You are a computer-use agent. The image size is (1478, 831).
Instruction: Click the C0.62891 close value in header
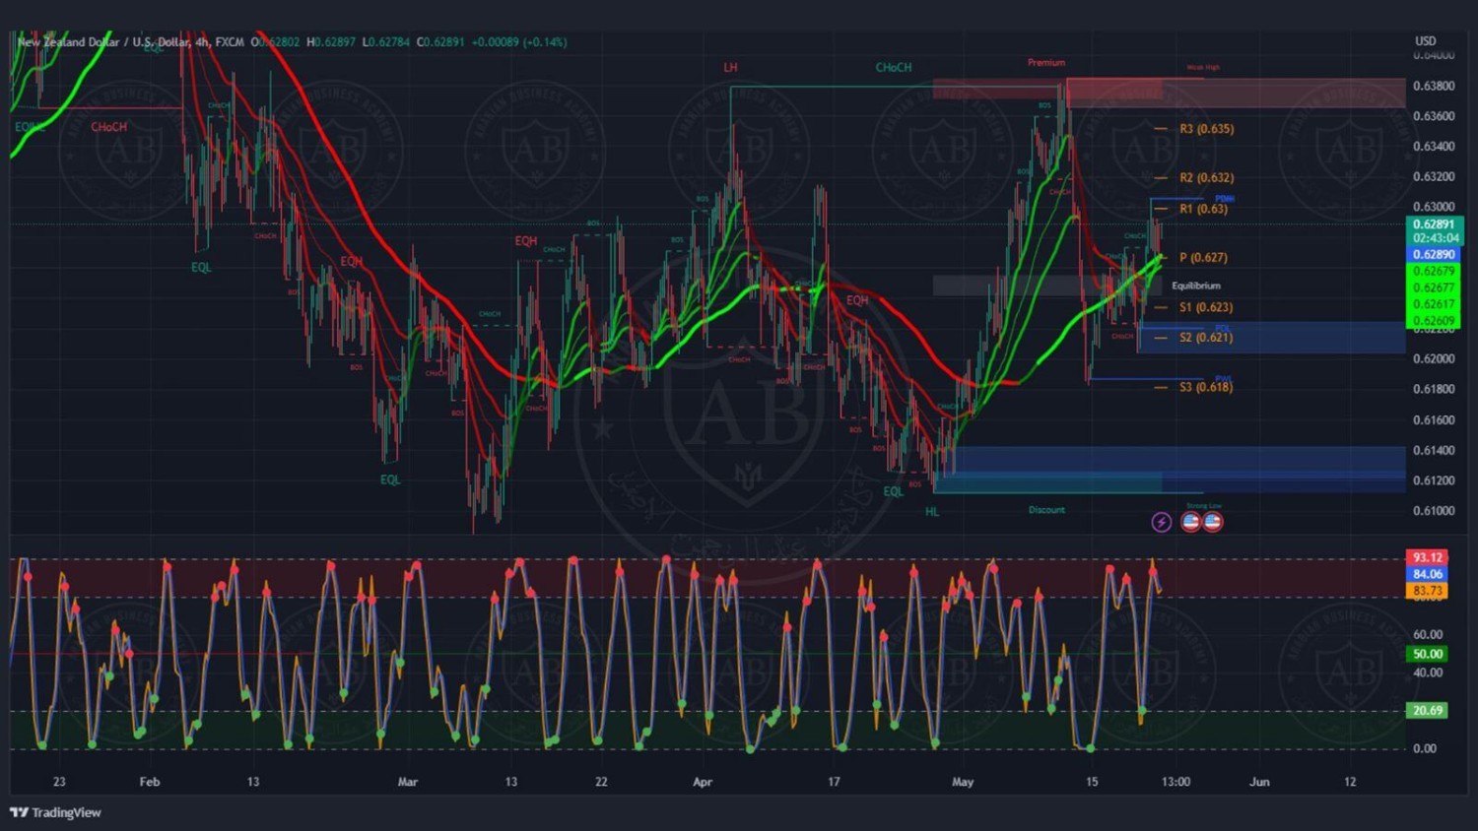click(x=440, y=42)
